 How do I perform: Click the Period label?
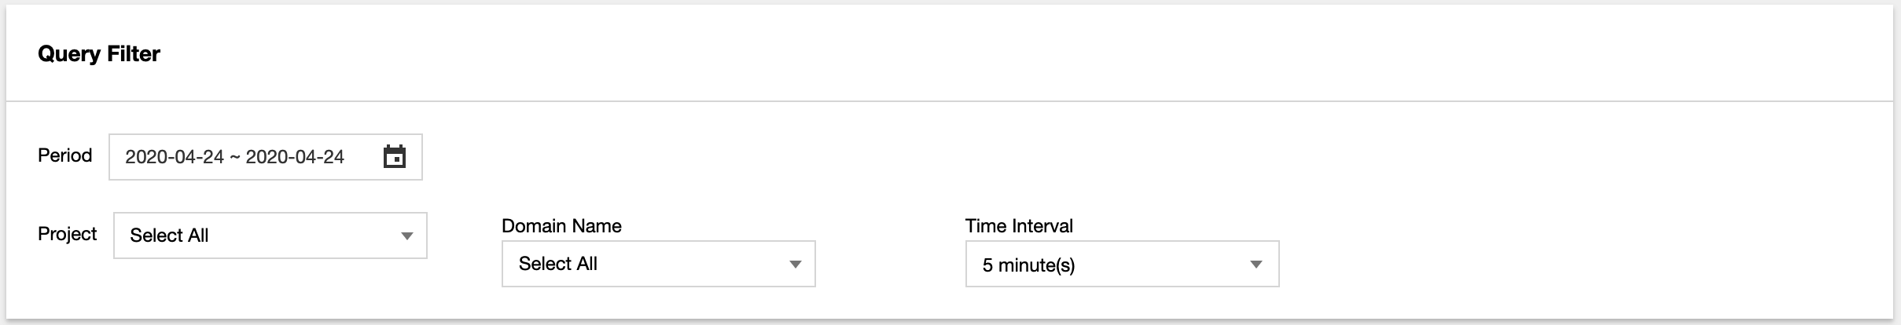(65, 155)
